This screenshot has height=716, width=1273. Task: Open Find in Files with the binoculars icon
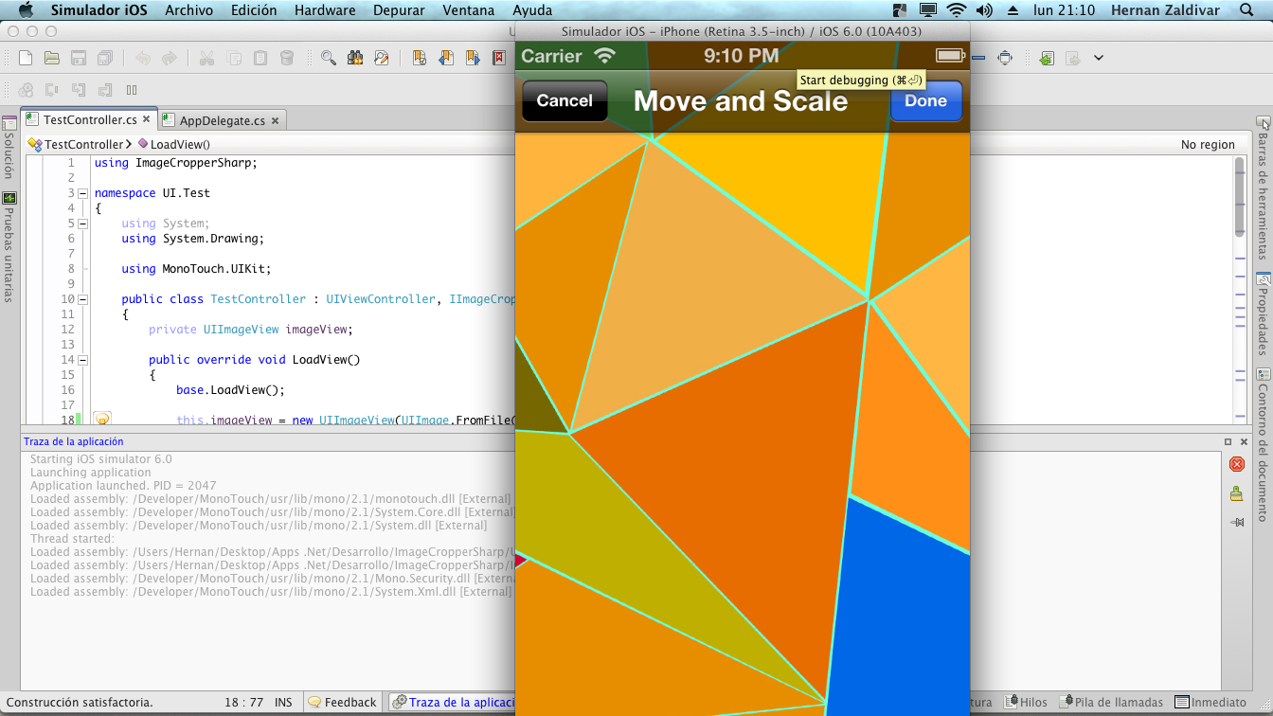pyautogui.click(x=354, y=58)
